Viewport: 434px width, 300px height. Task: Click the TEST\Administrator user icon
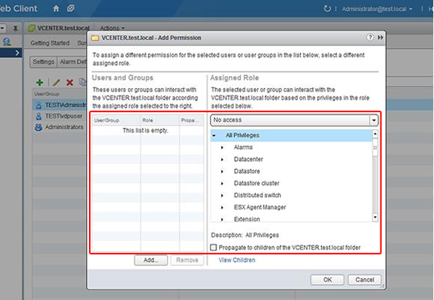tap(39, 105)
